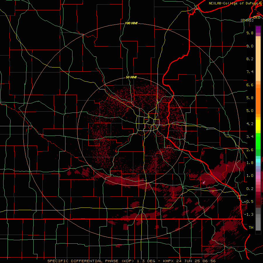Click the 4.2 value on the color scale

[x=250, y=124]
